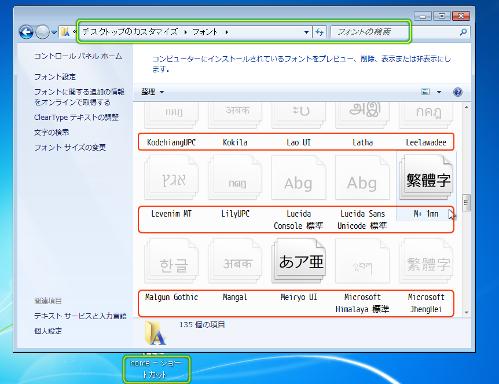This screenshot has height=384, width=499.
Task: Select Meiryo UI font icon
Action: (299, 261)
